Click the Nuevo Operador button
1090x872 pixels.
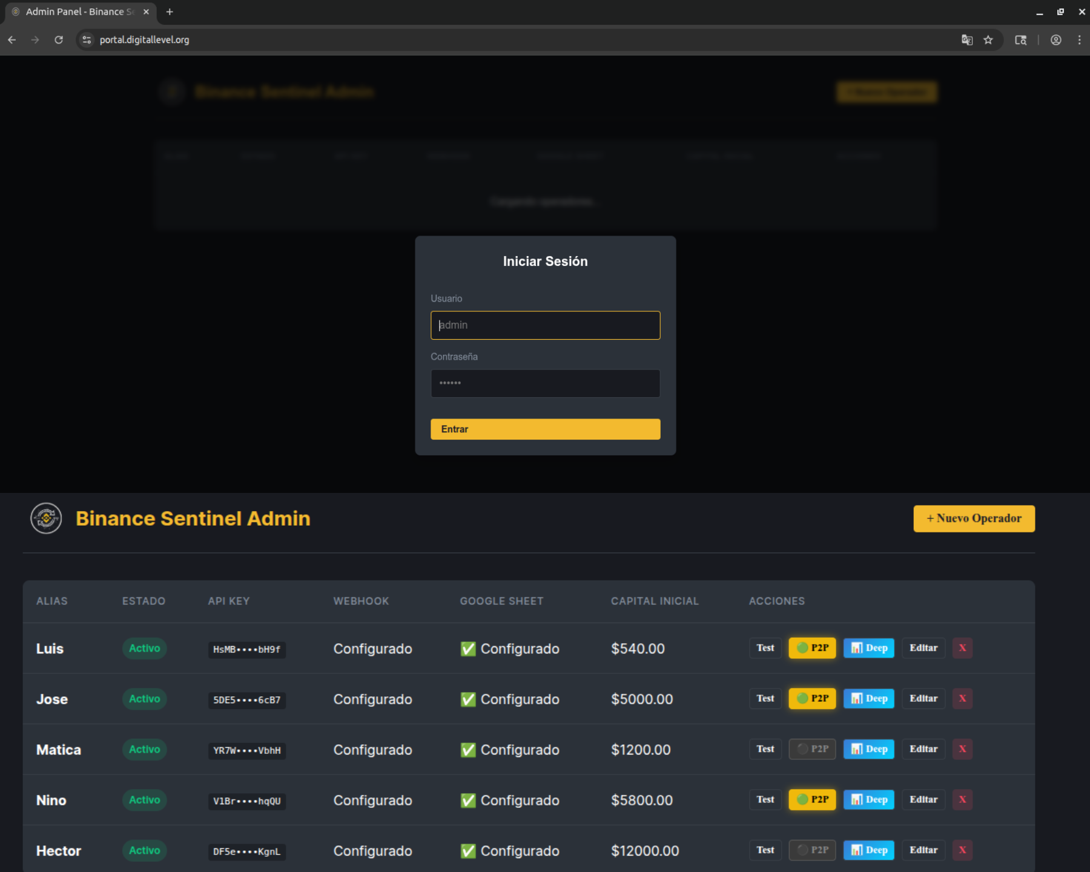click(x=973, y=518)
